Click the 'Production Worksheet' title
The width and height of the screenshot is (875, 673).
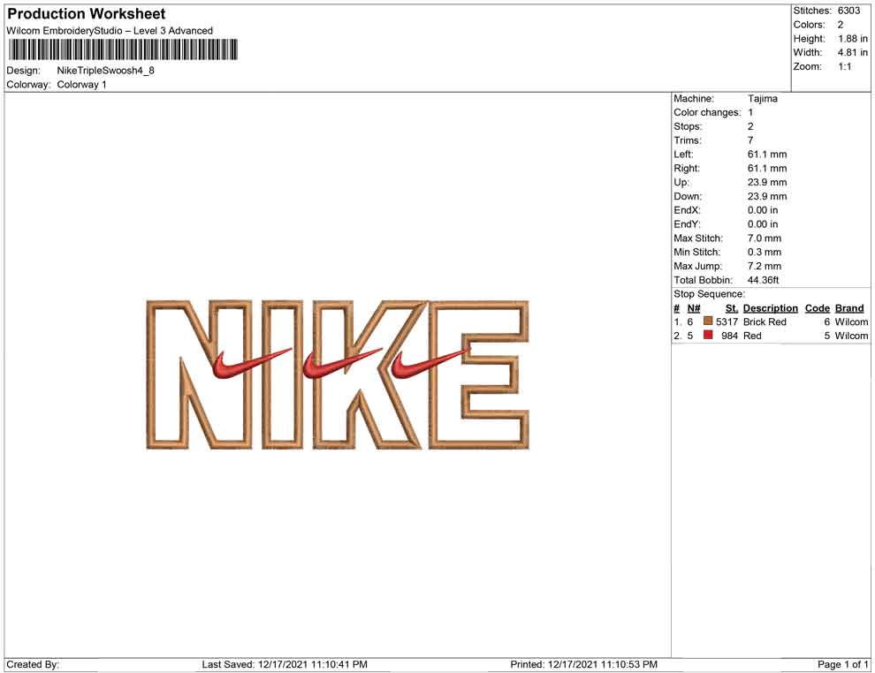tap(87, 14)
